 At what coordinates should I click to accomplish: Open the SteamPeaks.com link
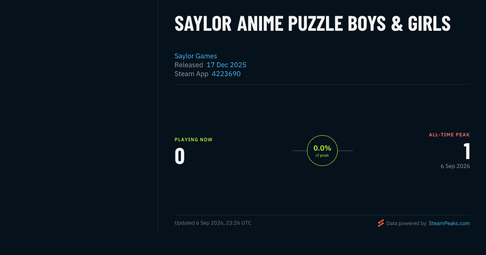point(449,223)
